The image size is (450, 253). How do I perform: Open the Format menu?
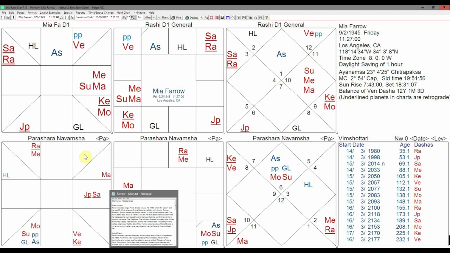[x=32, y=13]
